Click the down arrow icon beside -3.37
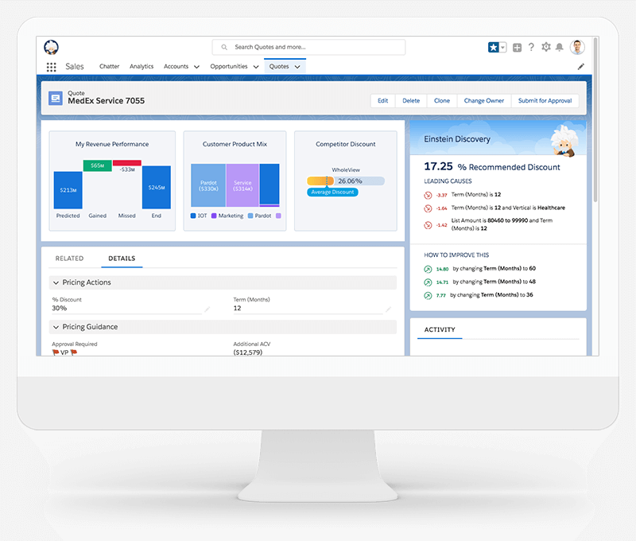The image size is (636, 541). [x=428, y=195]
